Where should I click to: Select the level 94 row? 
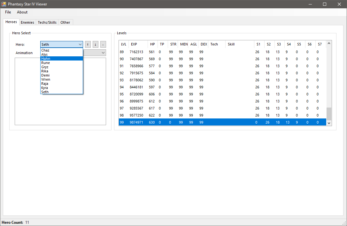click(x=222, y=87)
